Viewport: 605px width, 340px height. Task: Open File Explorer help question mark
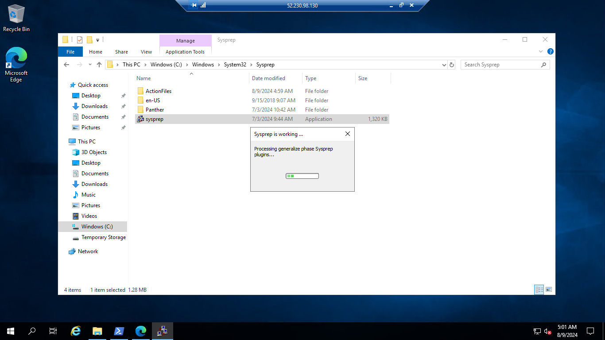[550, 51]
